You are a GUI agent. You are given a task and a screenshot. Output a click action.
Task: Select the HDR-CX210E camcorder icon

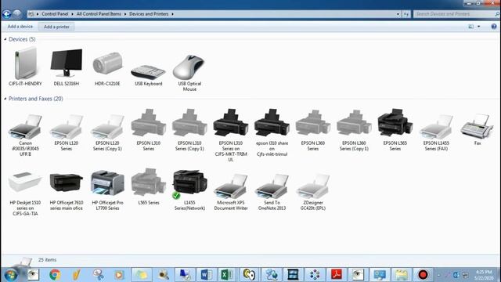(107, 63)
